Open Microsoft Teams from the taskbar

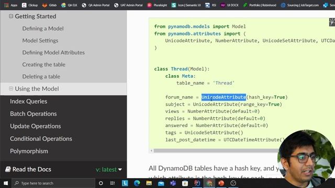(x=173, y=183)
